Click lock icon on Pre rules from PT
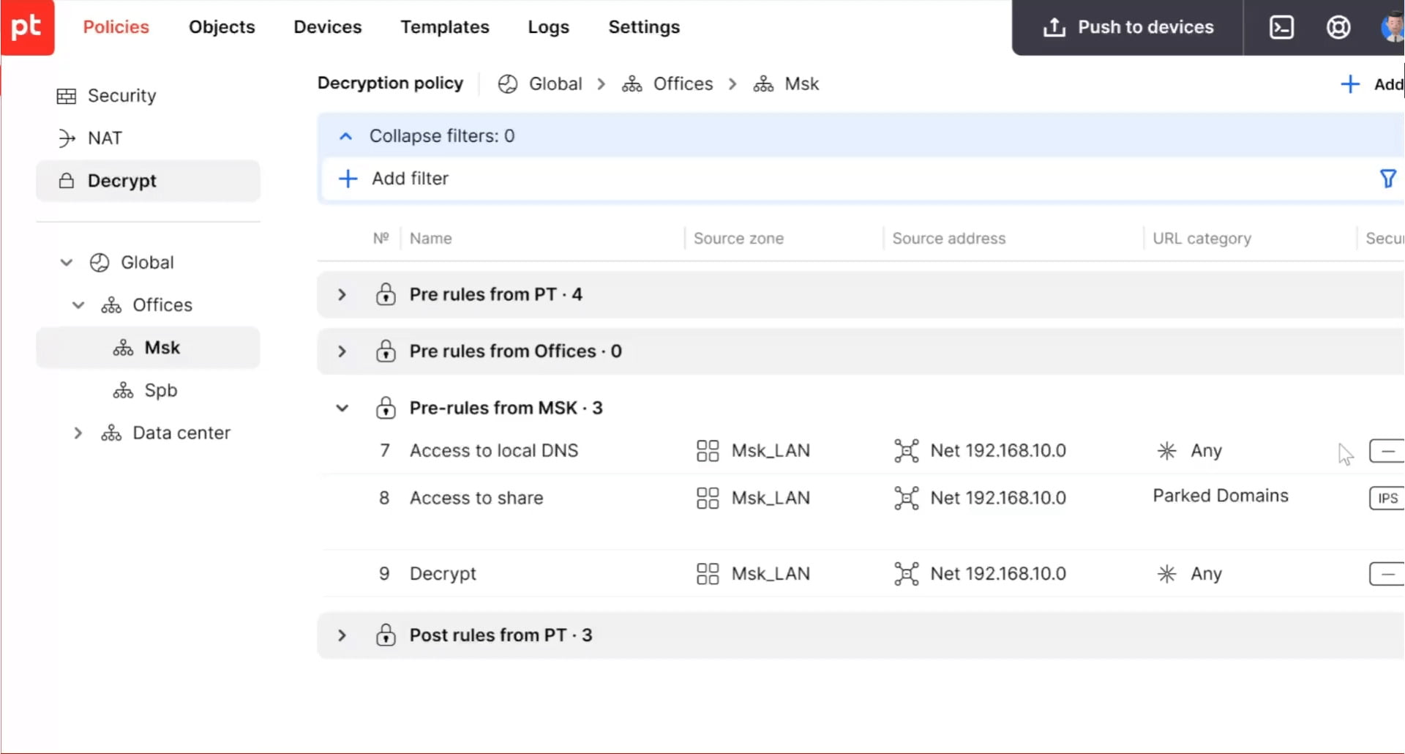The width and height of the screenshot is (1405, 754). [x=386, y=294]
